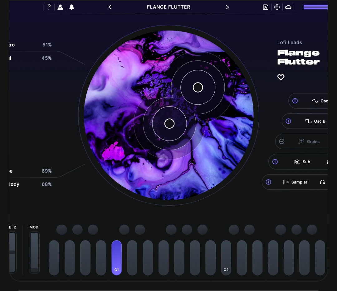337x291 pixels.
Task: Open the settings gear icon
Action: coord(277,7)
